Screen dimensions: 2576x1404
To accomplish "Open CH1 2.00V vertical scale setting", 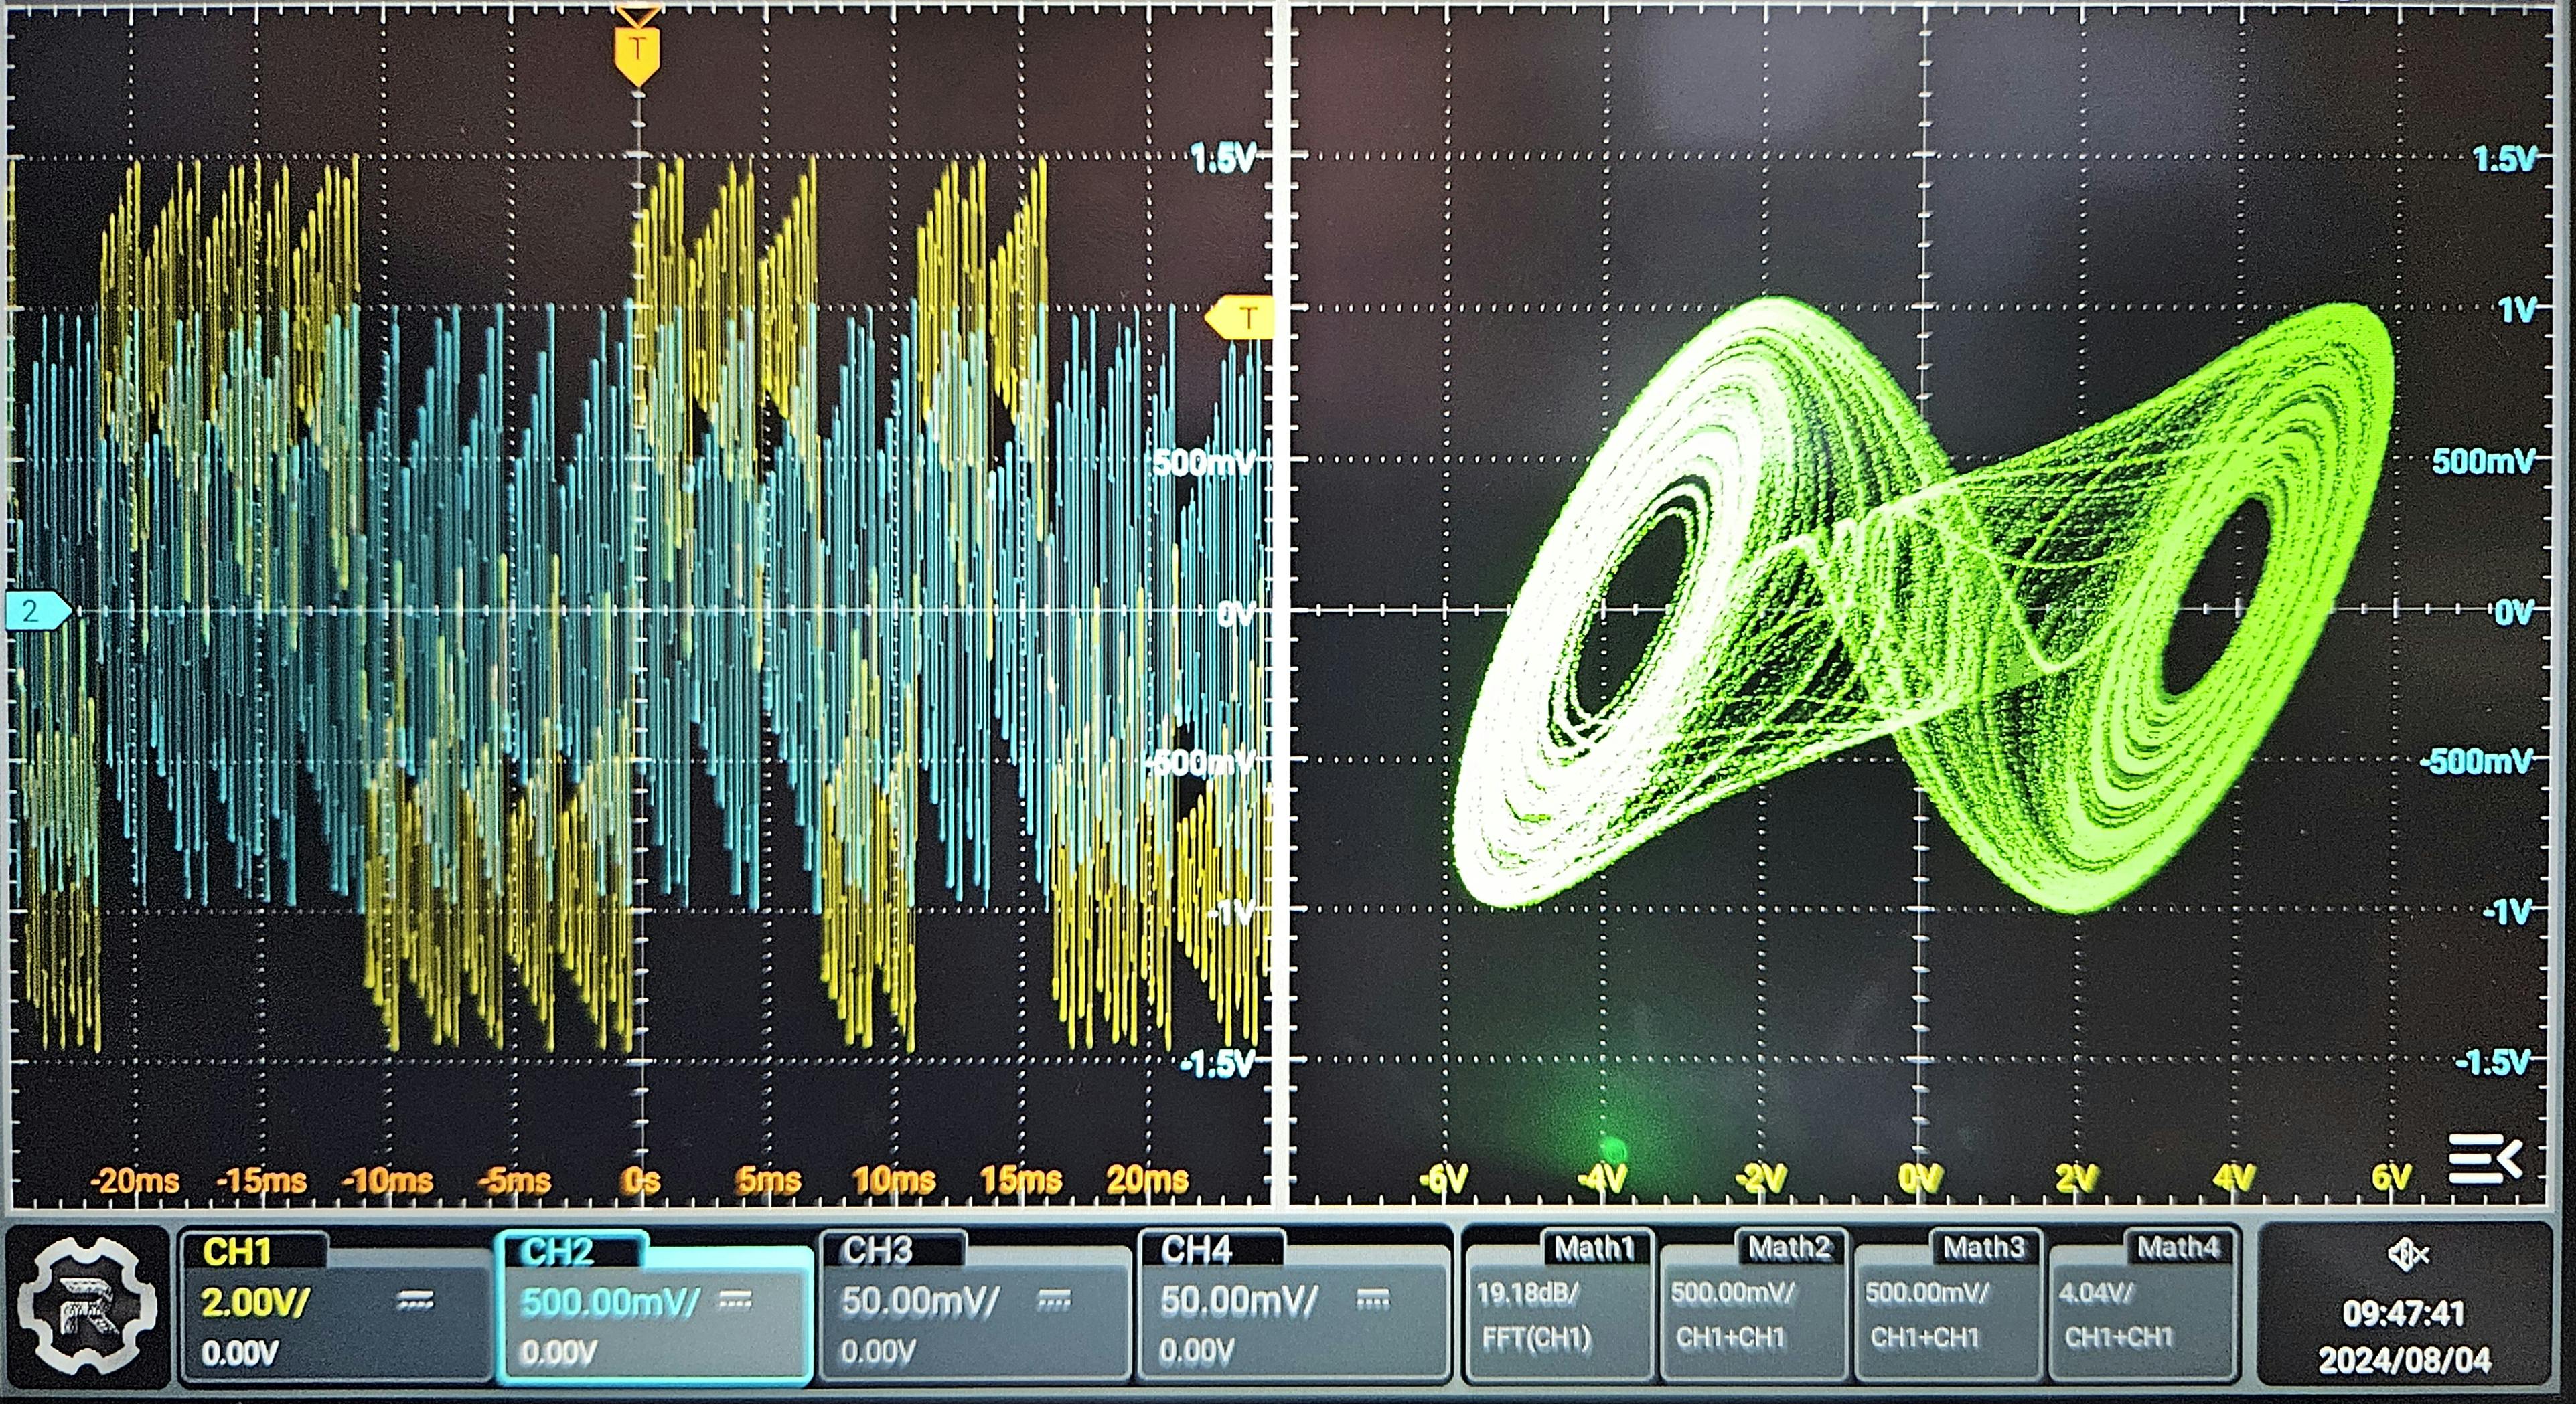I will pos(256,1302).
